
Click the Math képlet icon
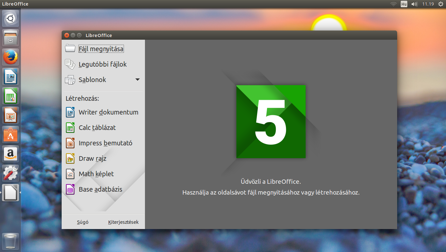[x=70, y=174]
